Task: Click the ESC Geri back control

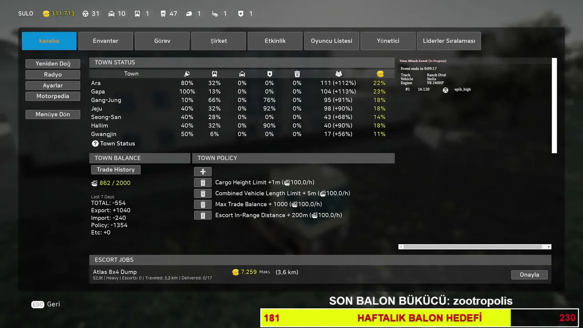Action: pyautogui.click(x=46, y=304)
